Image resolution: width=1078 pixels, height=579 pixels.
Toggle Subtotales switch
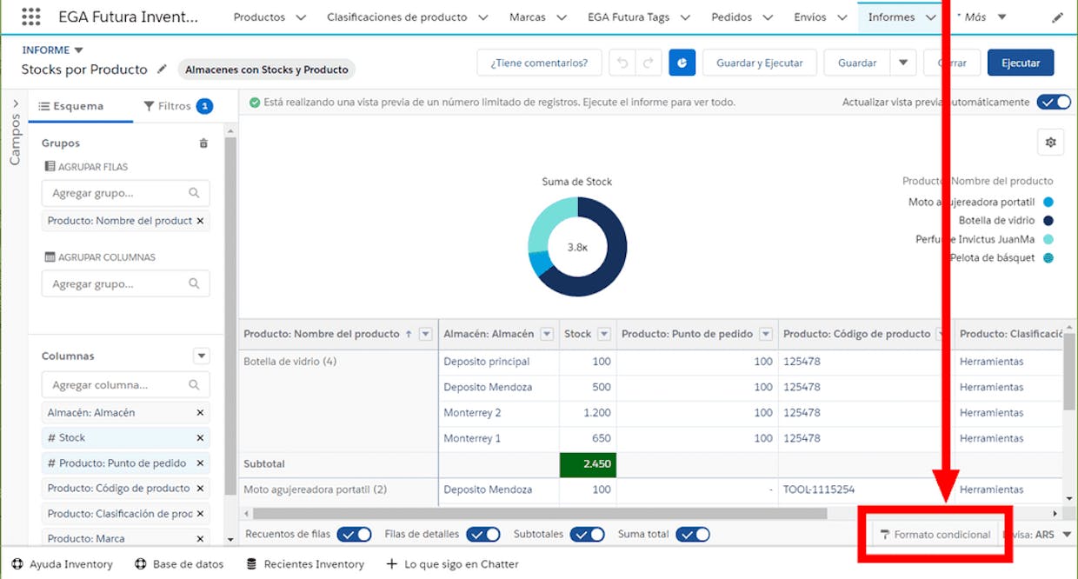(x=588, y=534)
